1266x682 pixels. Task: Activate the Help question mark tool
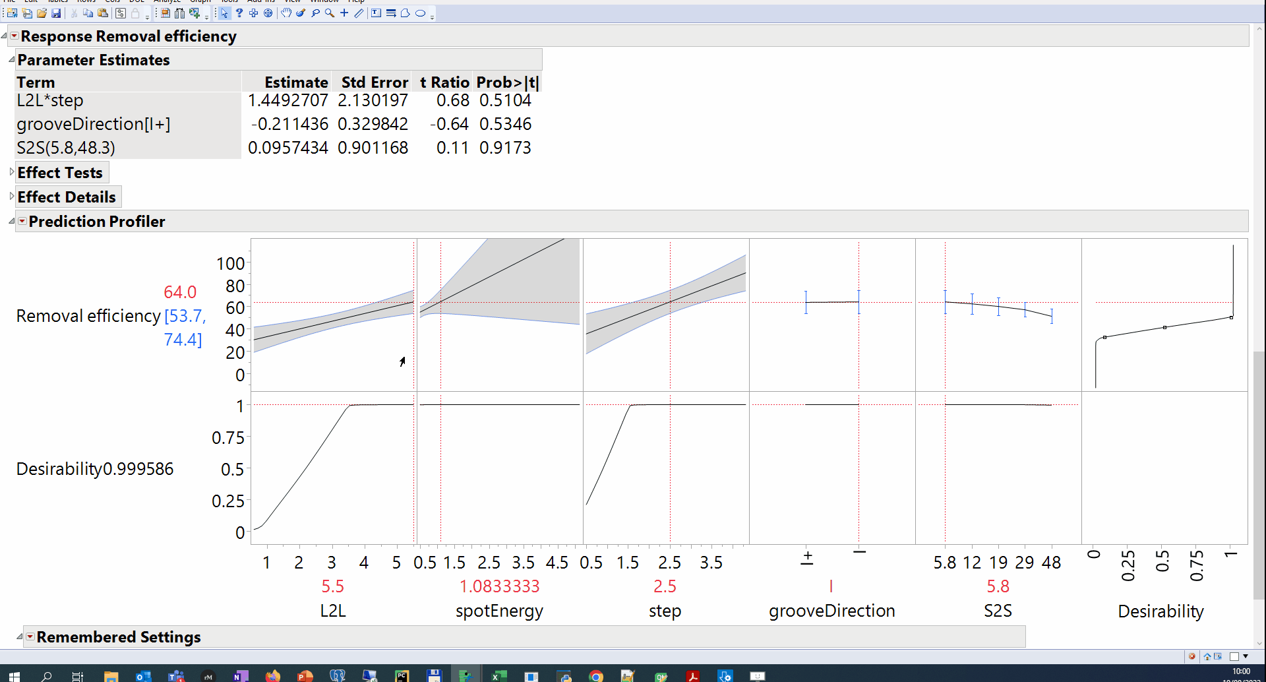click(x=239, y=13)
